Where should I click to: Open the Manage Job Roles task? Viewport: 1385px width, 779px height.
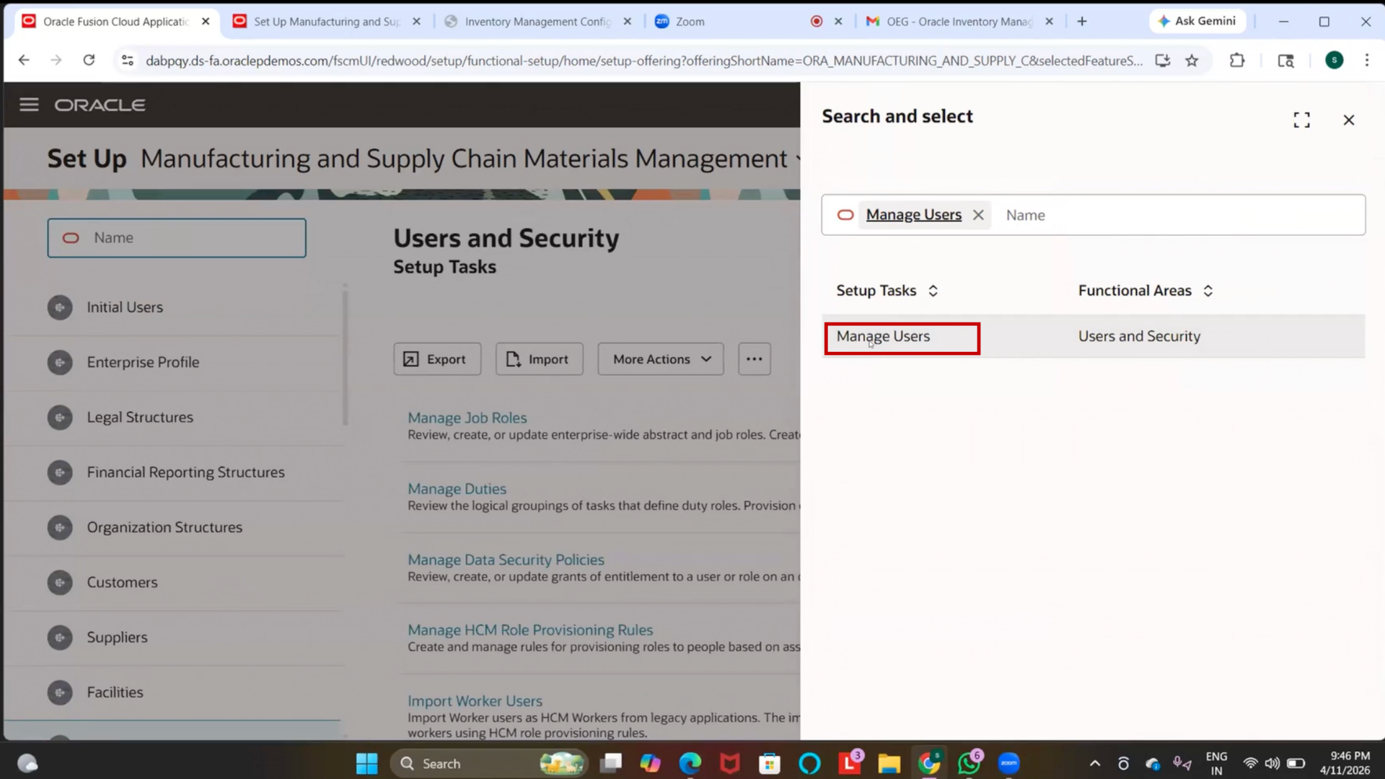[x=467, y=418]
